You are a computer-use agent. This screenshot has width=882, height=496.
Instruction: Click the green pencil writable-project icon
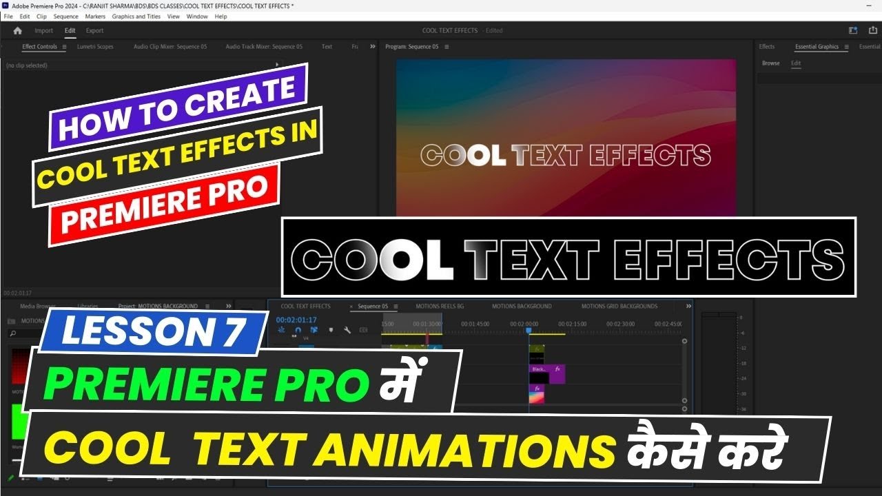click(11, 477)
